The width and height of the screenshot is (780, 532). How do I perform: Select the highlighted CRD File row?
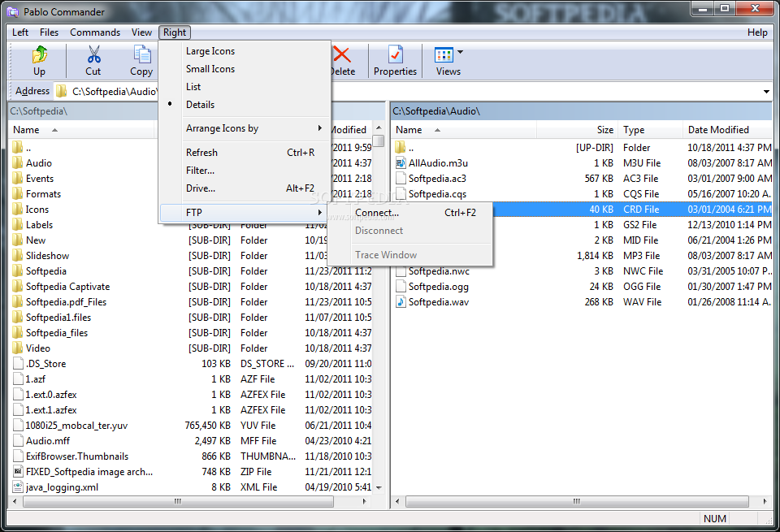coord(632,210)
